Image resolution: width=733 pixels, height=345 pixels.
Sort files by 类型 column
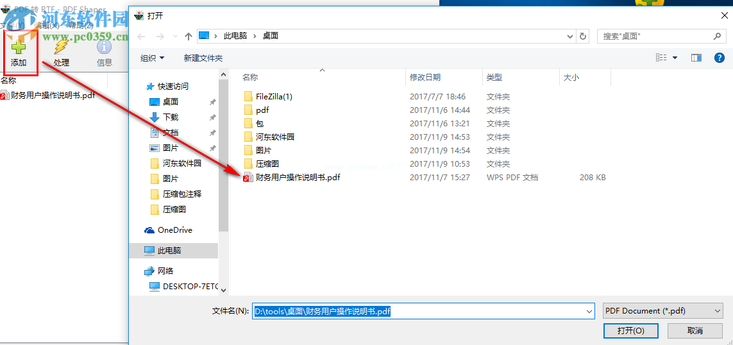pos(494,78)
